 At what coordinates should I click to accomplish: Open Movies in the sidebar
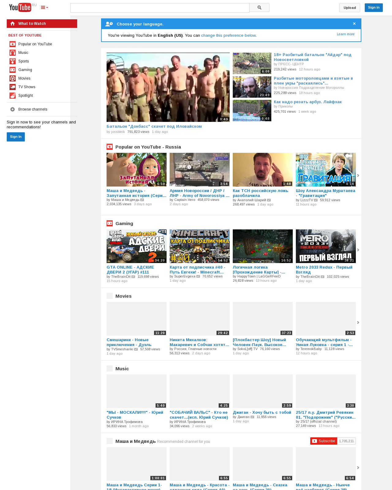point(24,78)
